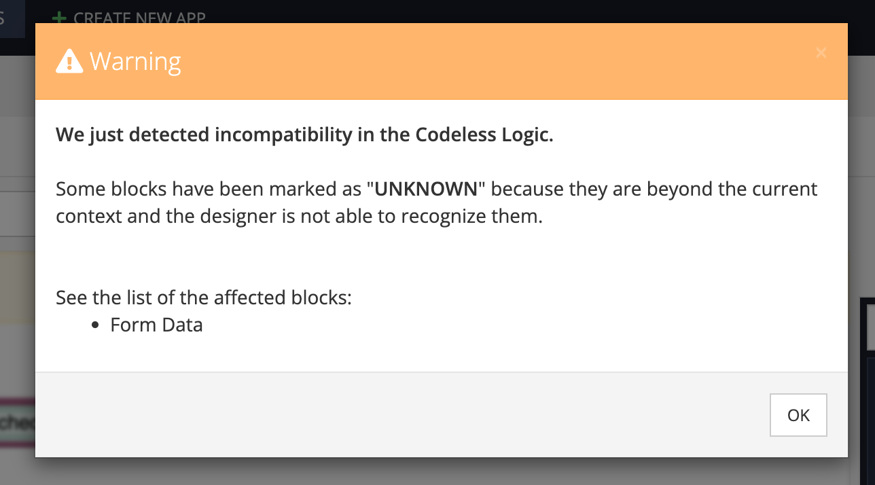Click the incompatibility headline in bold
This screenshot has width=875, height=485.
pyautogui.click(x=304, y=135)
